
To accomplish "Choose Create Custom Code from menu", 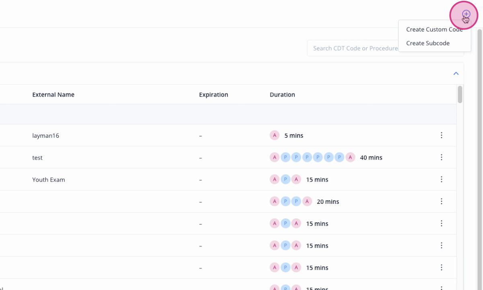I will coord(434,29).
